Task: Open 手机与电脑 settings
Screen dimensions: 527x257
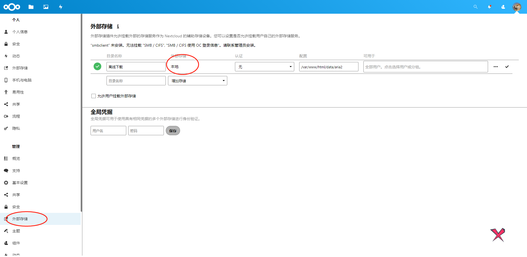Action: (x=40, y=80)
